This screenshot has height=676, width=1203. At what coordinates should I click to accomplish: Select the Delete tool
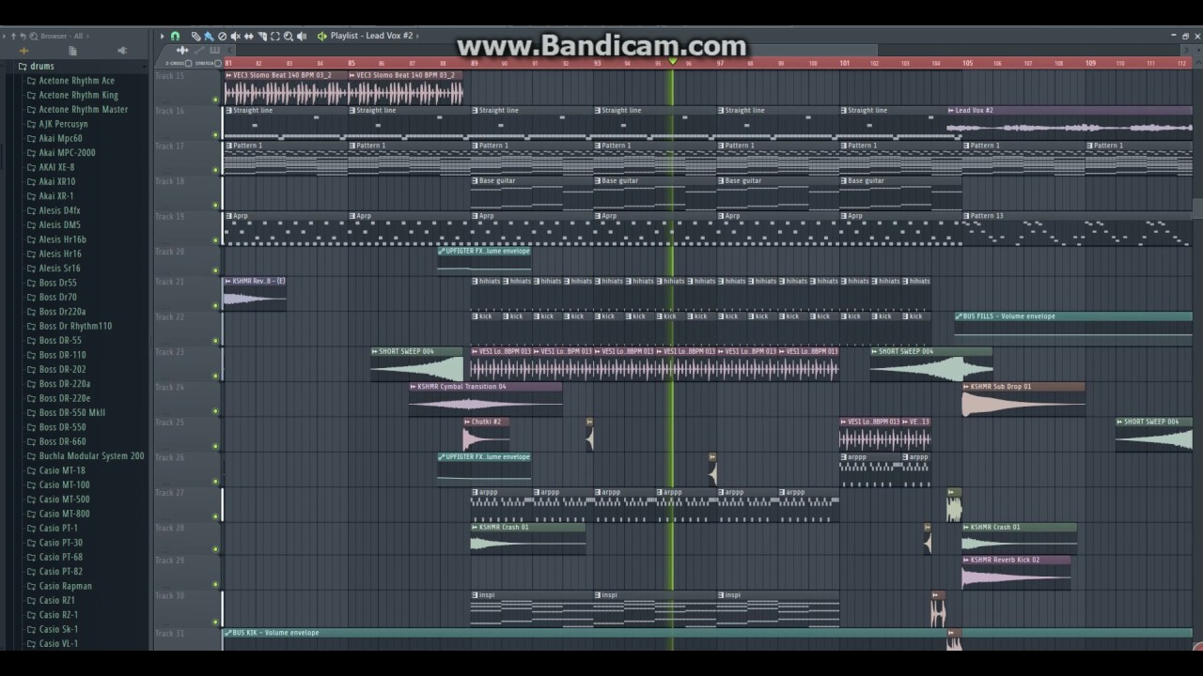(222, 36)
